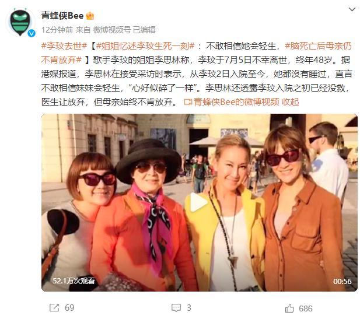The image size is (360, 319).
Task: Collapse the post text with 收起
Action: 290,101
